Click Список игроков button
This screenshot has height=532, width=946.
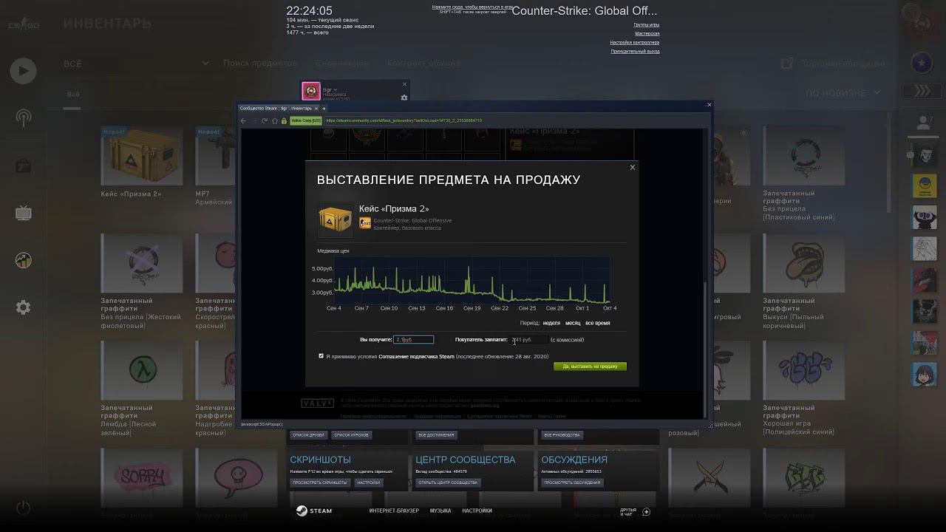point(351,435)
